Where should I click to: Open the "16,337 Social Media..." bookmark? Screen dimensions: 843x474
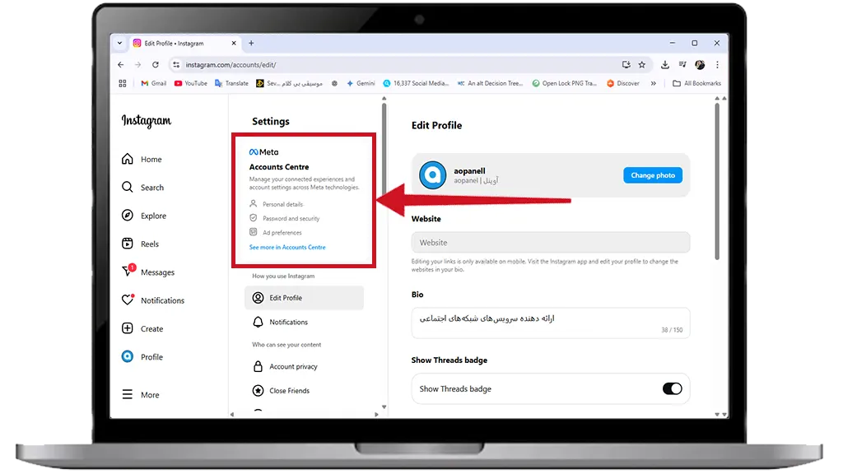pyautogui.click(x=416, y=83)
